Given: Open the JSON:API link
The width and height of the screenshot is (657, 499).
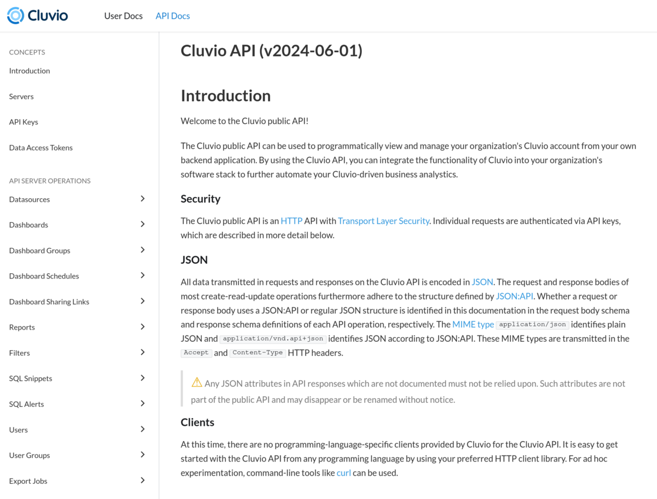Looking at the screenshot, I should (x=514, y=296).
